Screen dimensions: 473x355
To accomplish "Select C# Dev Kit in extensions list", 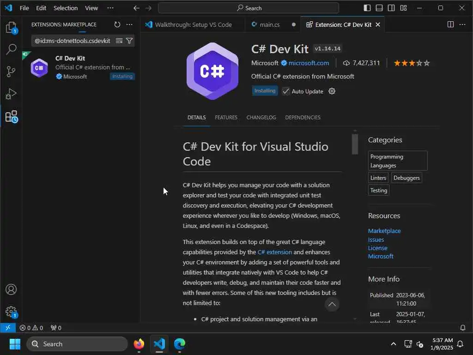I will pyautogui.click(x=81, y=67).
